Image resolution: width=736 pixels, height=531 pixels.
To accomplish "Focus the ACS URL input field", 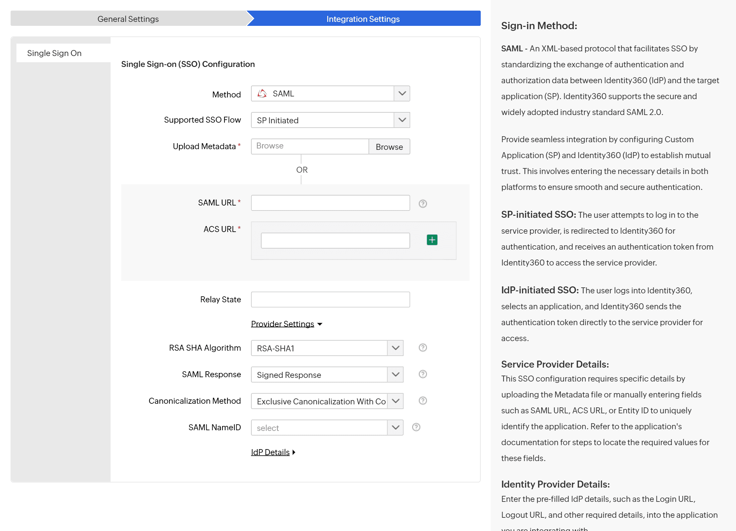I will tap(335, 241).
